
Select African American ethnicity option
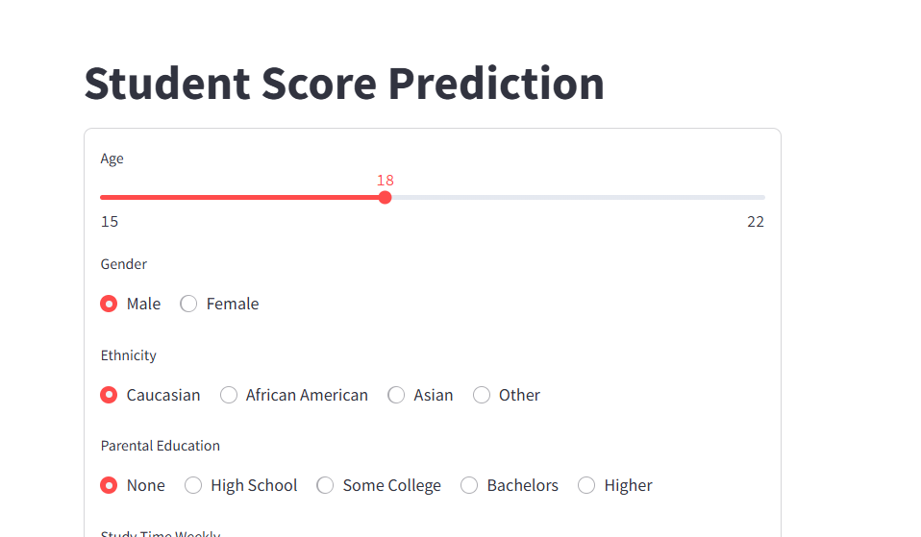pos(229,395)
